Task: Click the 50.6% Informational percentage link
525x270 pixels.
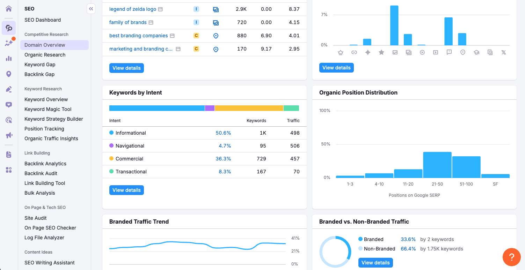Action: (x=223, y=133)
